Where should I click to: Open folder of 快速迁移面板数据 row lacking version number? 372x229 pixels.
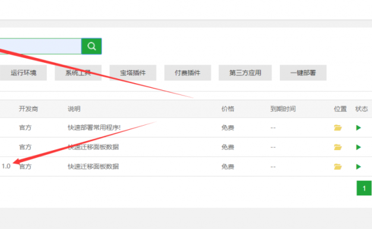[x=338, y=147]
